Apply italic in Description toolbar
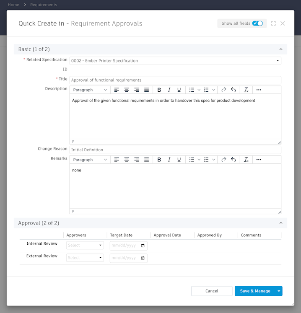 [x=169, y=90]
